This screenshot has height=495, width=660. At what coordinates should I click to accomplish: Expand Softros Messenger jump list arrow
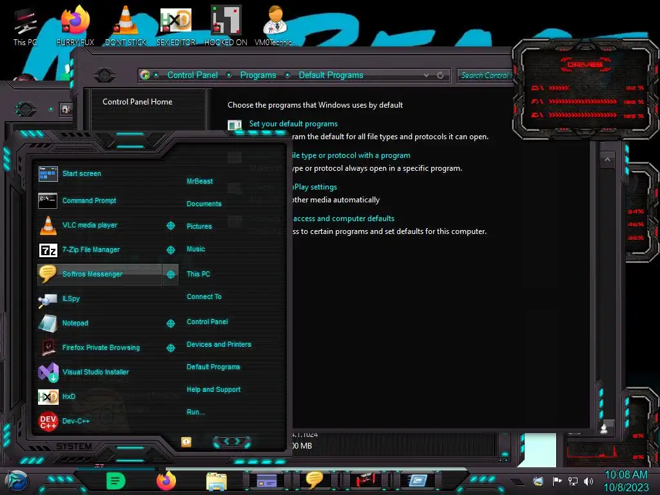tap(170, 275)
